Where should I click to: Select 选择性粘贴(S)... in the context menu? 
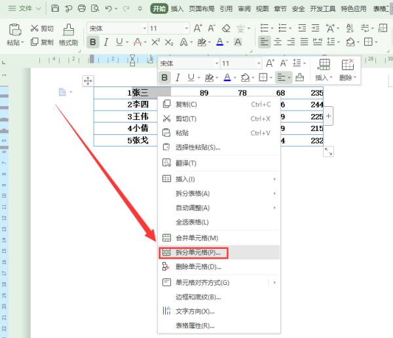[219, 147]
